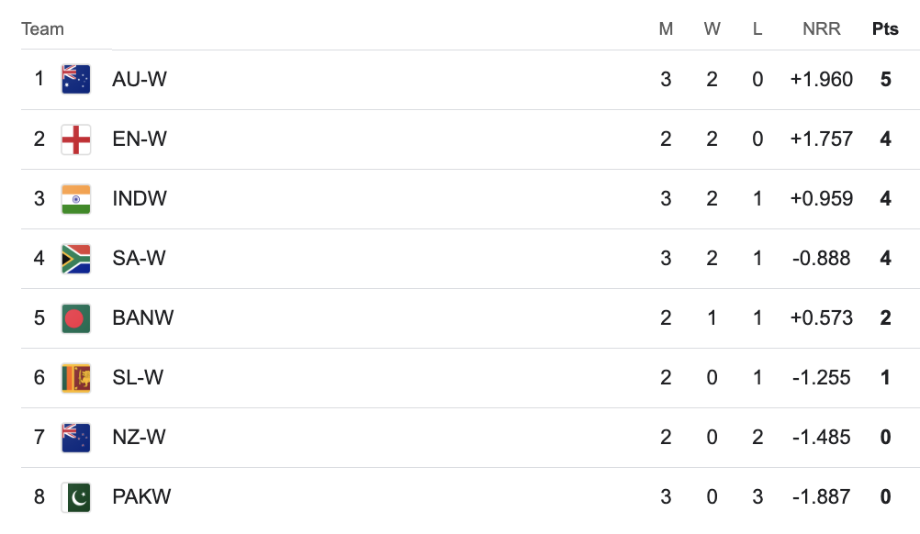Click the Pakistan flag icon
The width and height of the screenshot is (920, 534).
click(75, 497)
